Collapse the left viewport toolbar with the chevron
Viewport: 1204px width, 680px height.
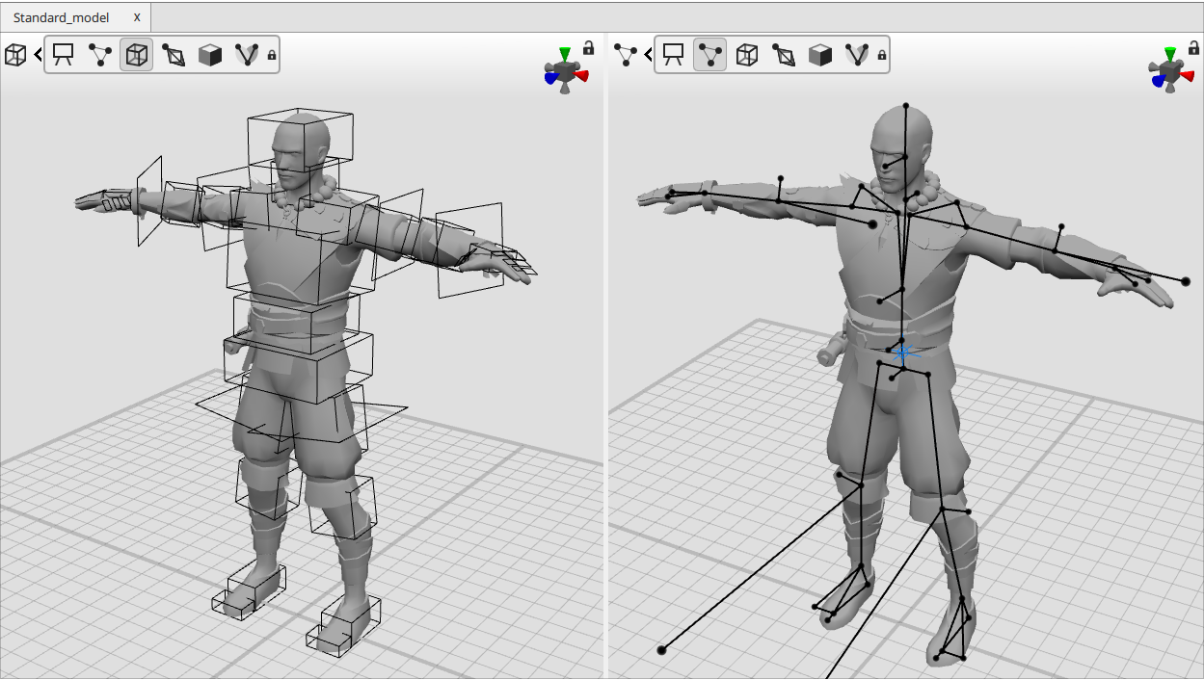point(39,55)
